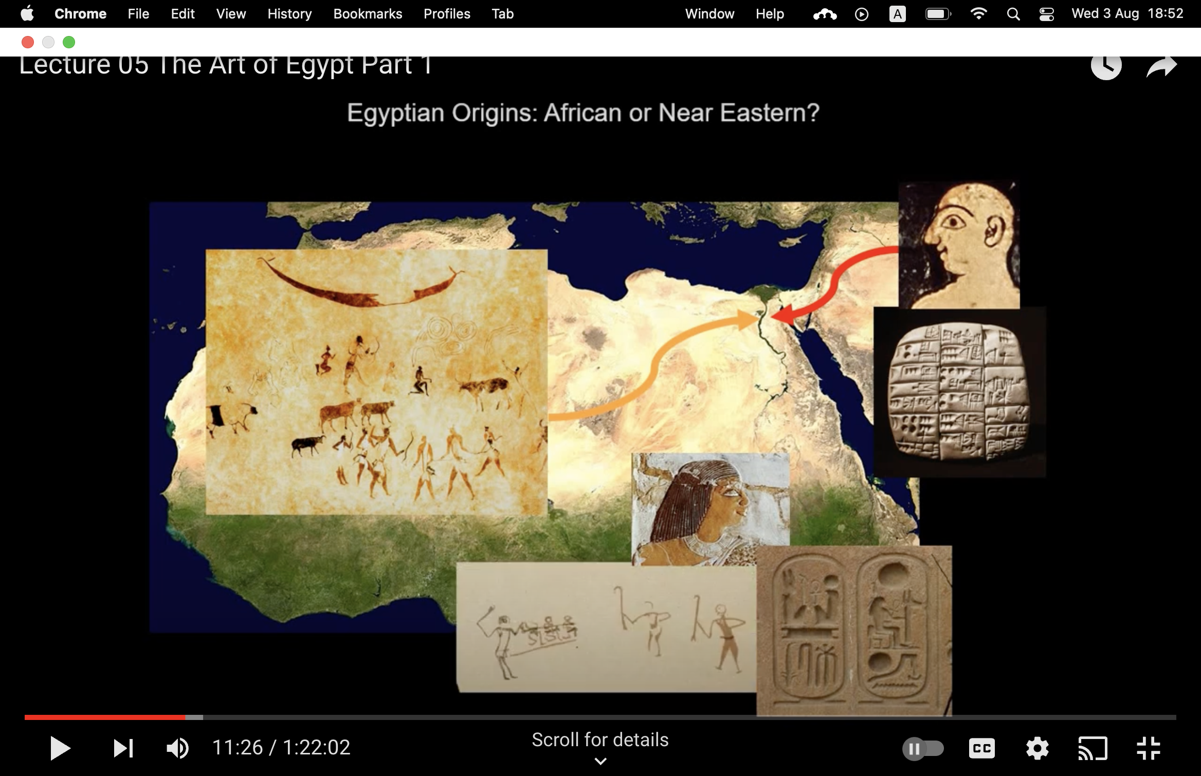Open the Bookmarks menu
Screen dimensions: 1201x776
tap(368, 14)
